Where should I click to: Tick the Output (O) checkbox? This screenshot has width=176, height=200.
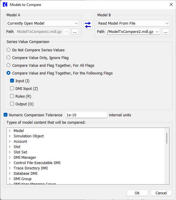coord(12,104)
